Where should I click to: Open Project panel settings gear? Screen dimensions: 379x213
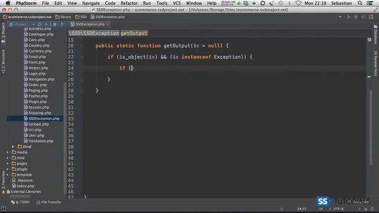[x=55, y=24]
